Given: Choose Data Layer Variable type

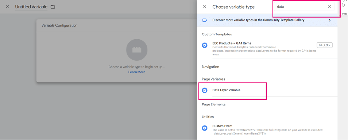Looking at the screenshot, I should tap(267, 90).
